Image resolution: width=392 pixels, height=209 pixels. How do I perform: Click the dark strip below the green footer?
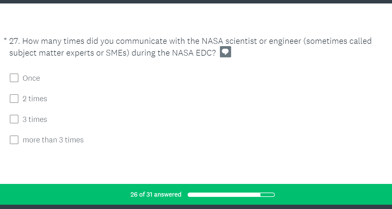pyautogui.click(x=196, y=207)
